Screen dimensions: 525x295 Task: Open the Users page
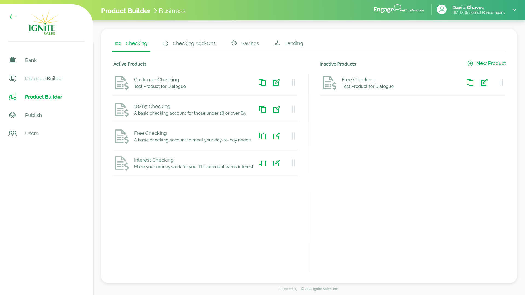(x=31, y=134)
